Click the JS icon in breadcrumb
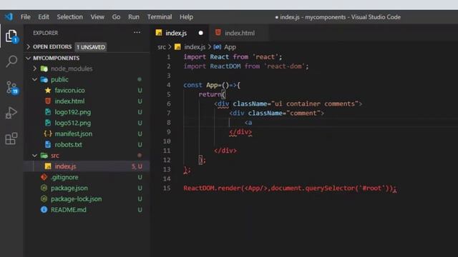The image size is (458, 257). (x=177, y=47)
